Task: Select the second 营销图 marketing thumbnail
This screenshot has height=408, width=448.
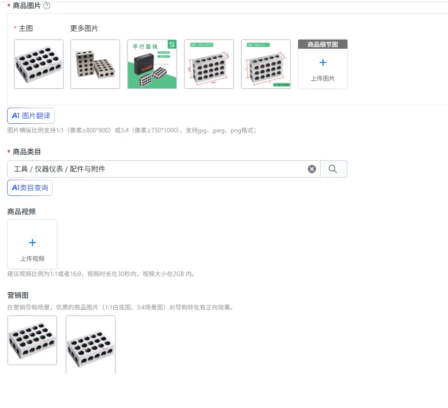Action: 90,345
